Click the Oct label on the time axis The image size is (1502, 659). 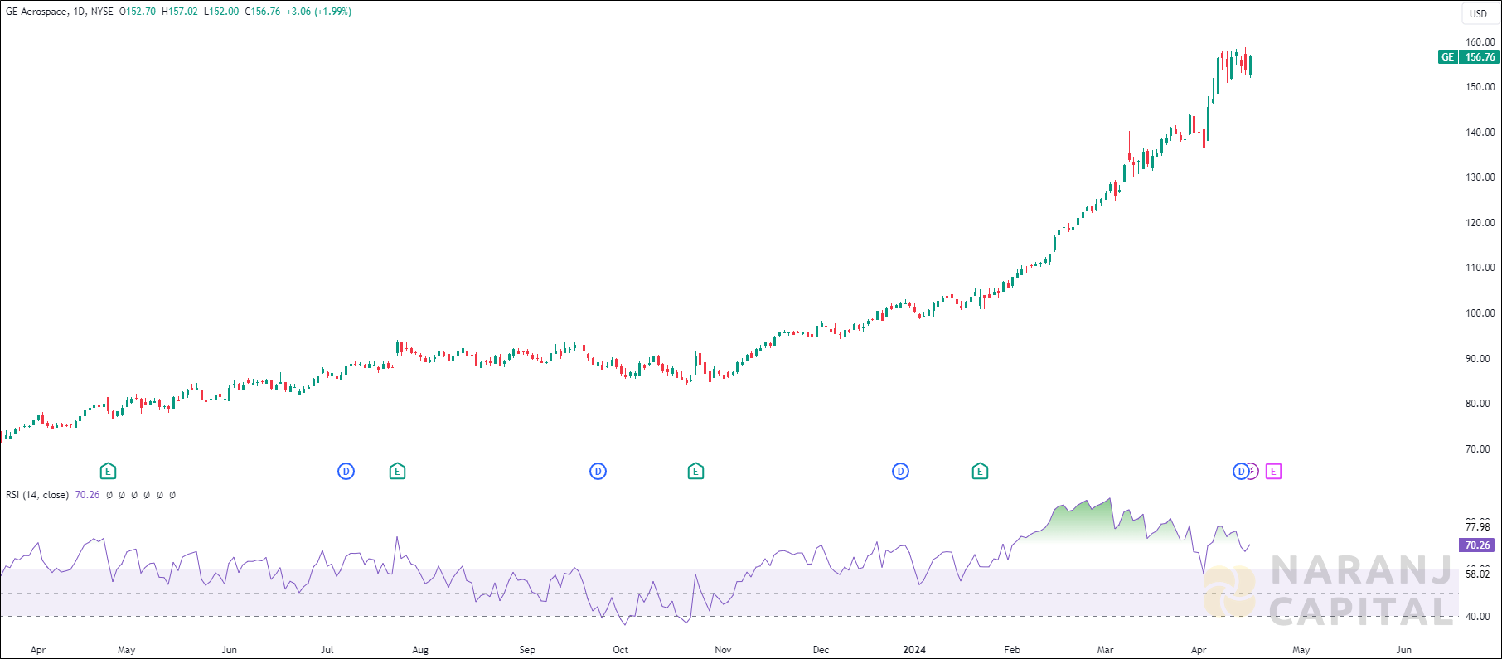click(620, 650)
